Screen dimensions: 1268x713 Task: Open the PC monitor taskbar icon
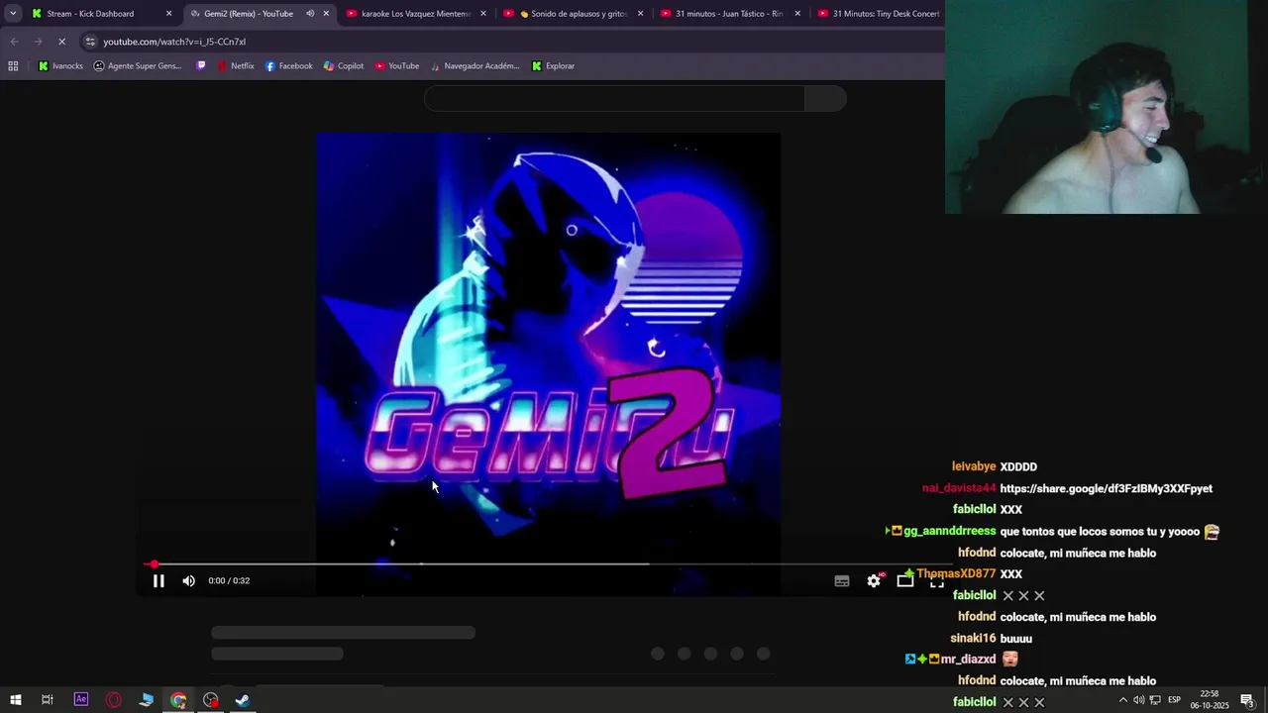coord(147,700)
